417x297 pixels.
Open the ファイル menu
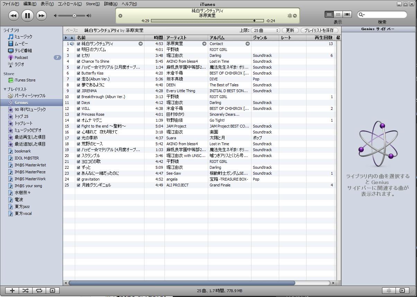click(x=11, y=4)
